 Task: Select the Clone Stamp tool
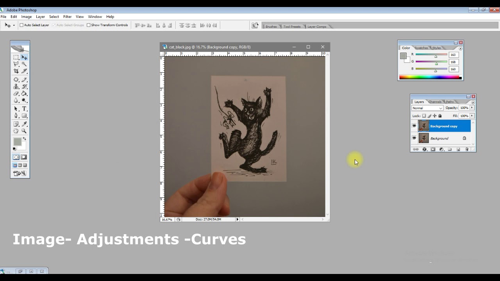[16, 87]
